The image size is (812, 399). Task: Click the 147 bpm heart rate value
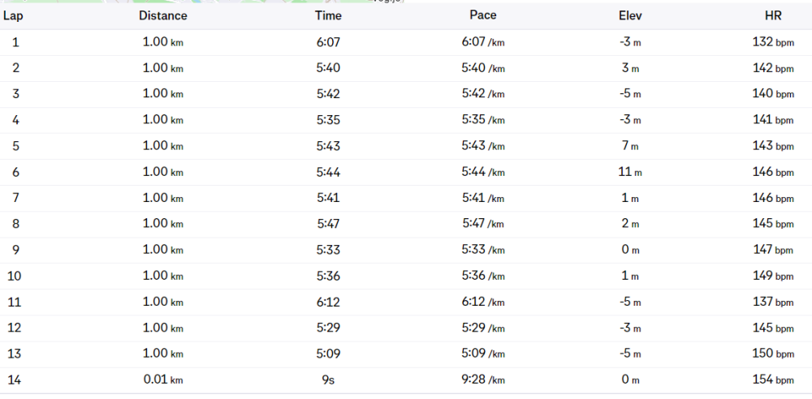[x=773, y=250]
